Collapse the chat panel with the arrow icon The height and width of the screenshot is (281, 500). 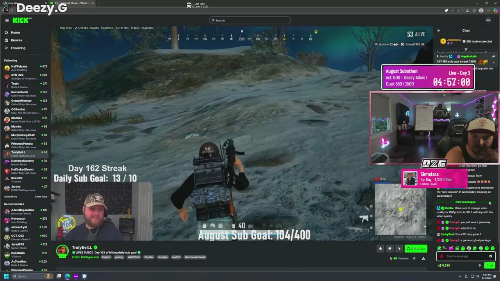[438, 30]
